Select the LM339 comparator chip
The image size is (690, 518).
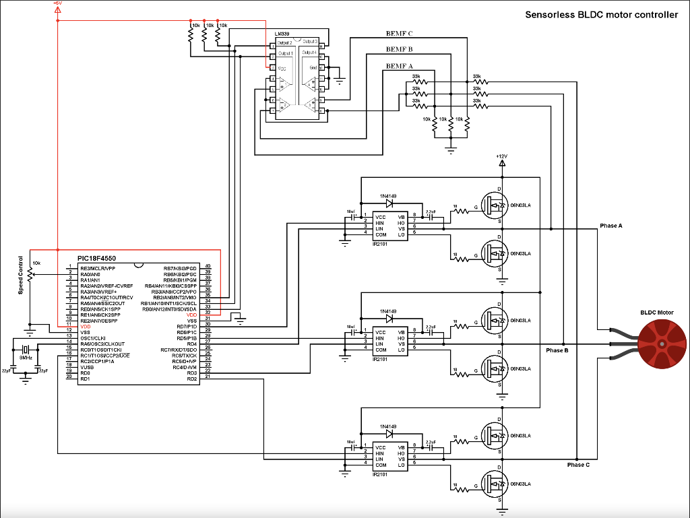(297, 78)
